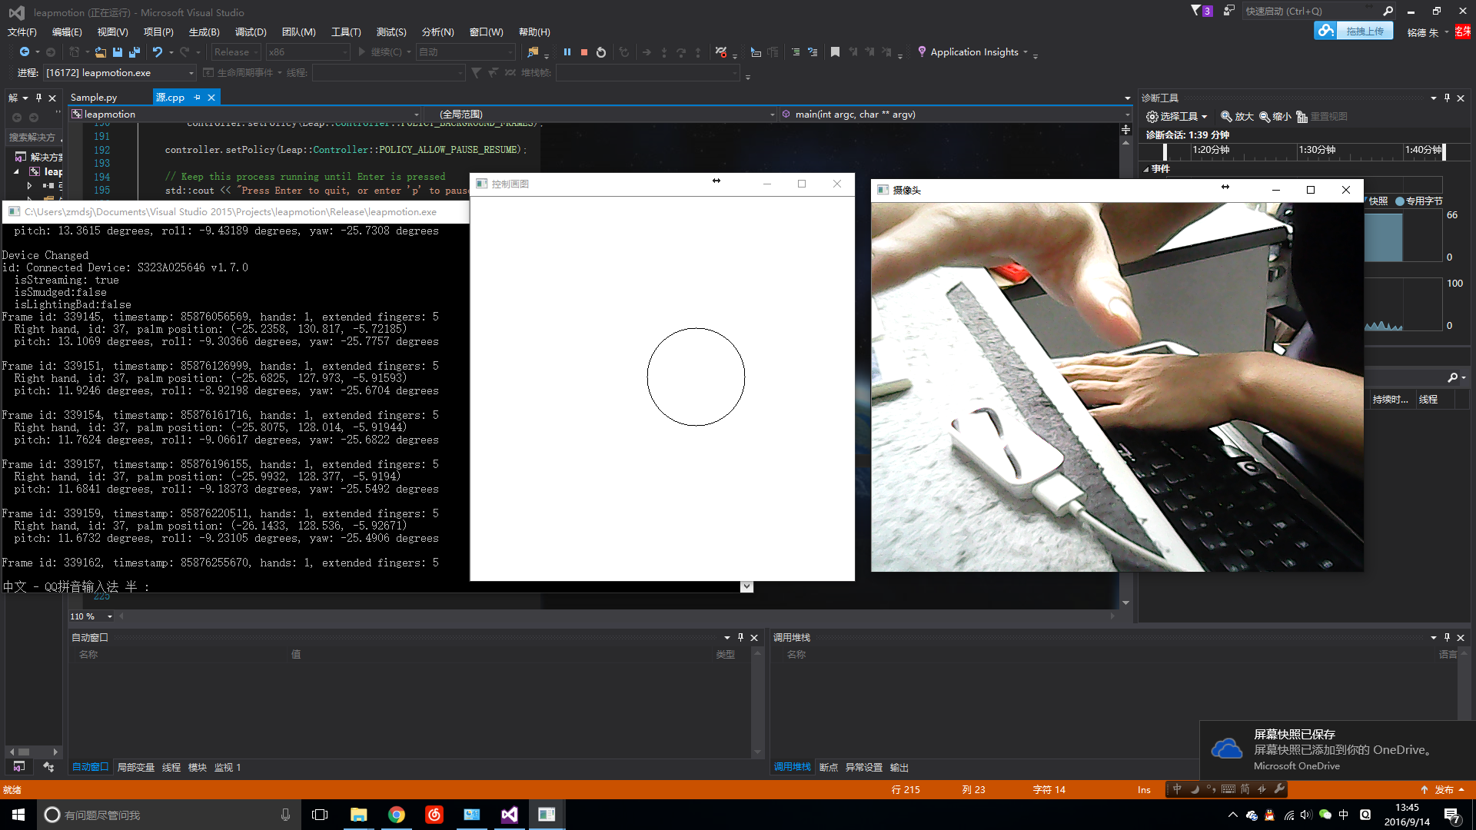
Task: Open the 选择工具 dropdown in Diagnostic Tools
Action: tap(1177, 117)
